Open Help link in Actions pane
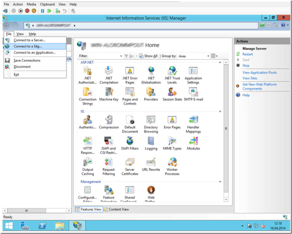 pyautogui.click(x=246, y=95)
